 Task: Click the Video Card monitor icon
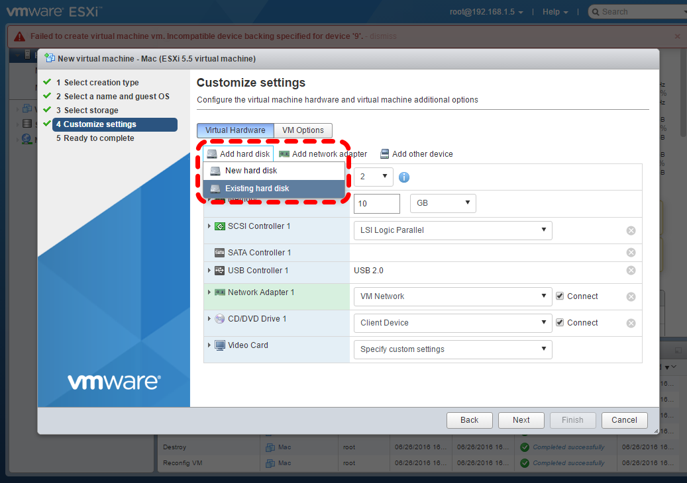[x=219, y=345]
